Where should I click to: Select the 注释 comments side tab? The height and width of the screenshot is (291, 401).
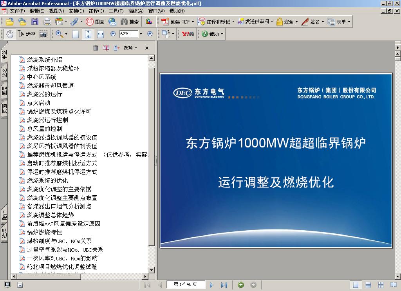(x=4, y=233)
